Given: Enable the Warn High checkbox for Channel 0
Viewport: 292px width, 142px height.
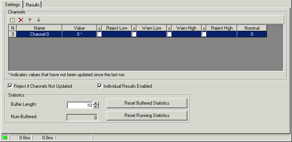Looking at the screenshot, I should click(169, 34).
